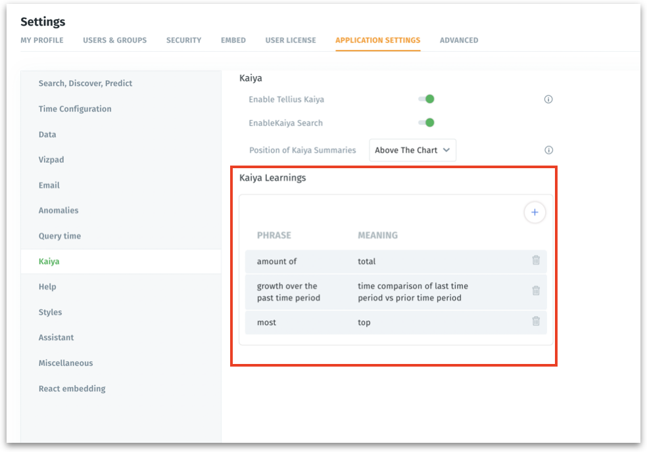Viewport: 647px width, 452px height.
Task: Select React embedding in sidebar
Action: (x=72, y=388)
